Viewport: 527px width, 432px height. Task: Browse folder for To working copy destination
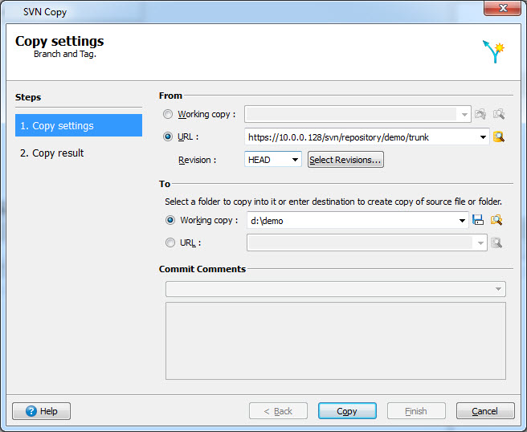496,220
